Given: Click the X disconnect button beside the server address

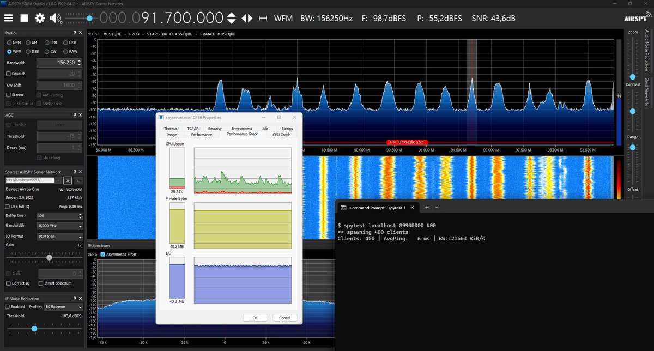Looking at the screenshot, I should (x=68, y=180).
